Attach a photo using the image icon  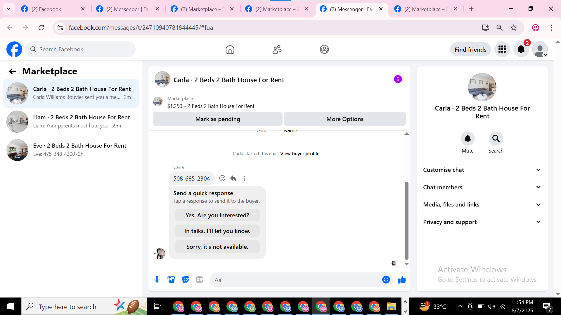[171, 280]
